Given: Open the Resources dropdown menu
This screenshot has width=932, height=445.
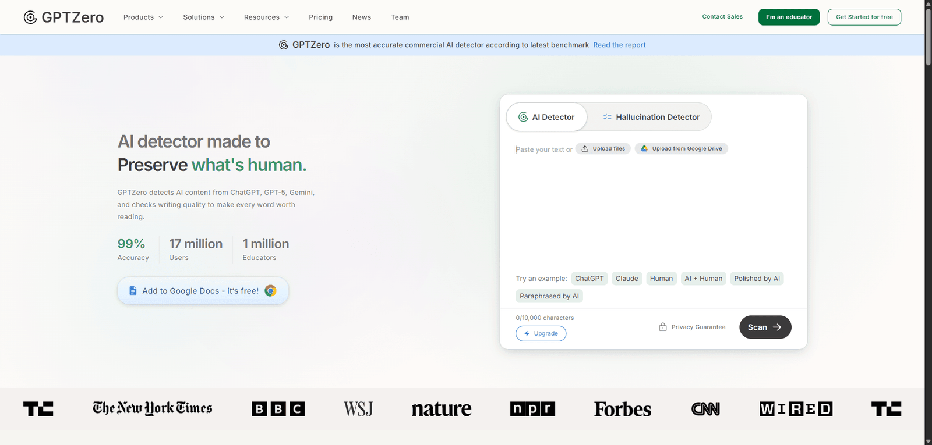Looking at the screenshot, I should pyautogui.click(x=266, y=17).
